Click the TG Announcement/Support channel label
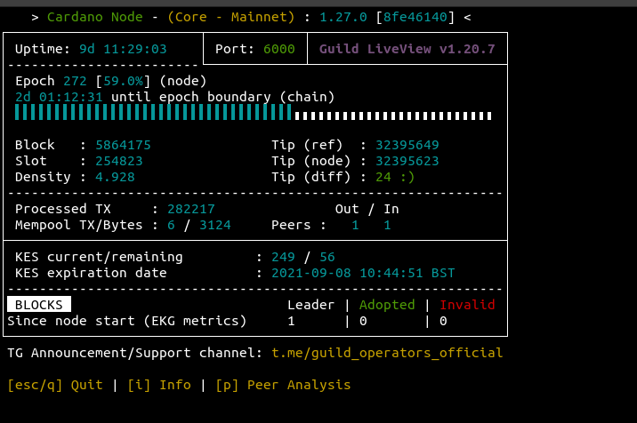This screenshot has height=423, width=637. pos(135,353)
